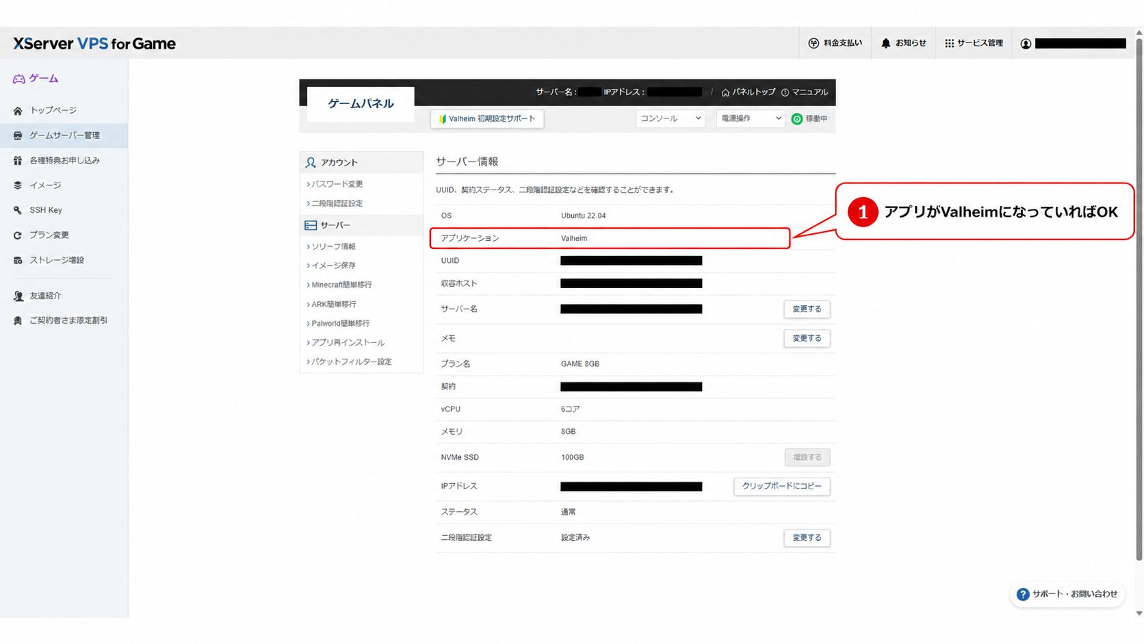Click the bell icon for お知らせ
The width and height of the screenshot is (1144, 644).
point(886,43)
